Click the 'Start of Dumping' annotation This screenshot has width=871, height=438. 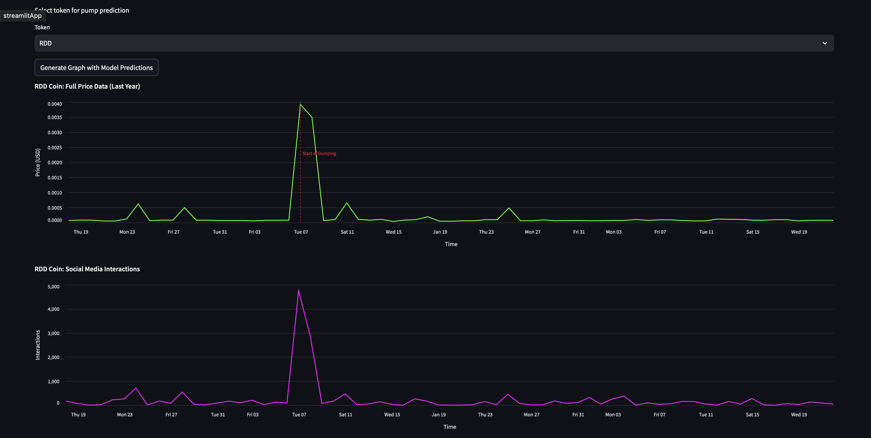tap(319, 154)
